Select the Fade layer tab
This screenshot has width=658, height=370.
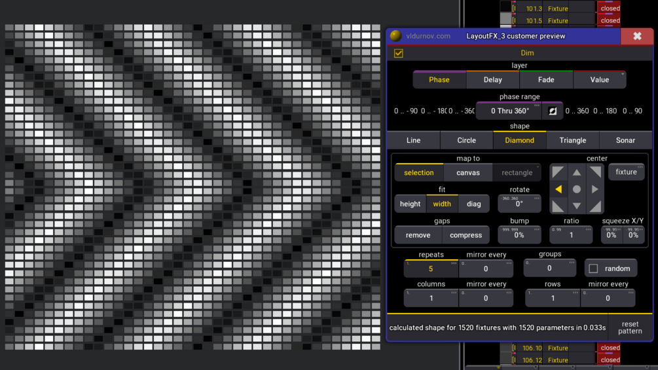(546, 80)
